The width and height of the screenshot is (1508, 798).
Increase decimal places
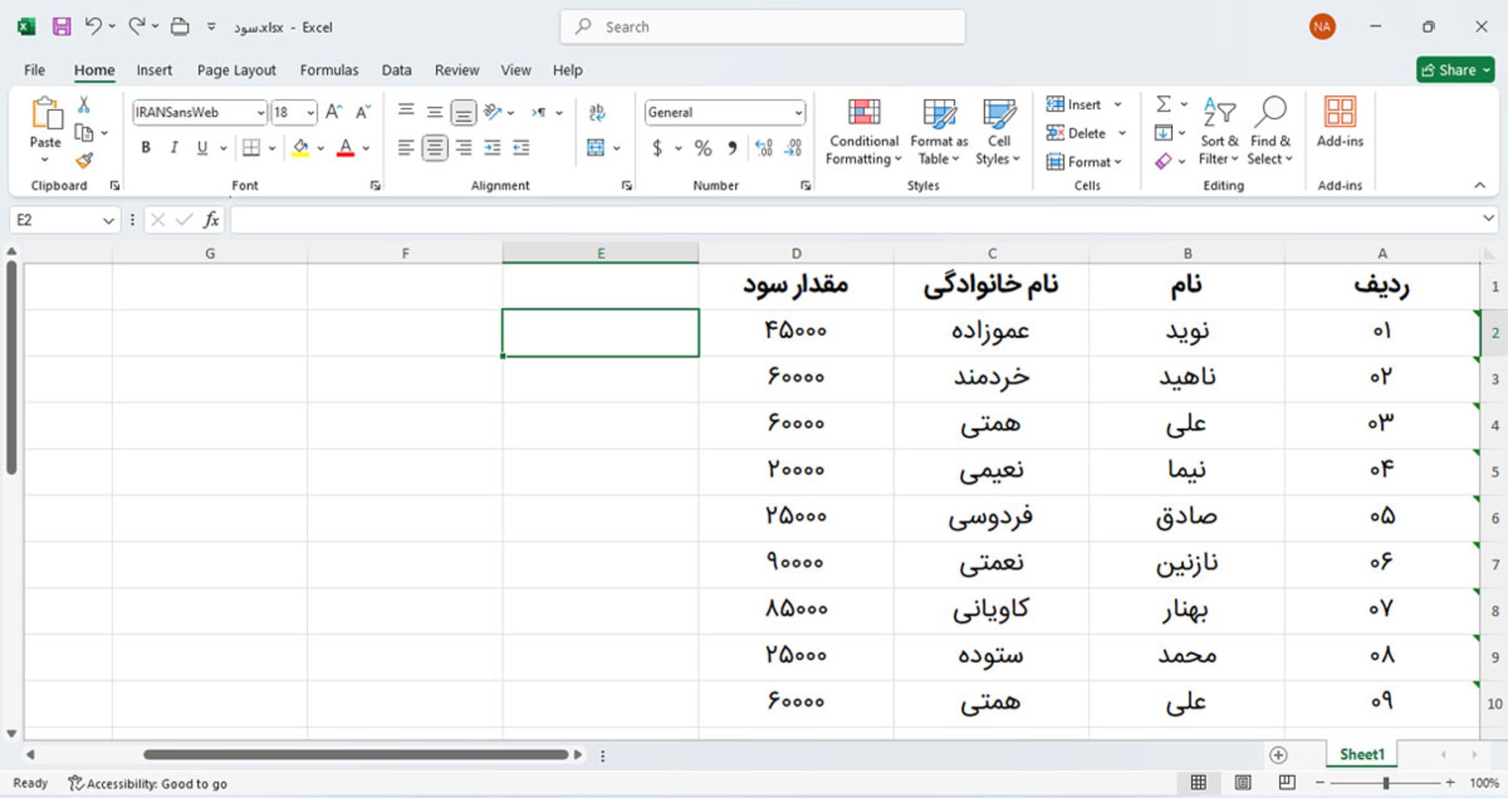coord(763,147)
